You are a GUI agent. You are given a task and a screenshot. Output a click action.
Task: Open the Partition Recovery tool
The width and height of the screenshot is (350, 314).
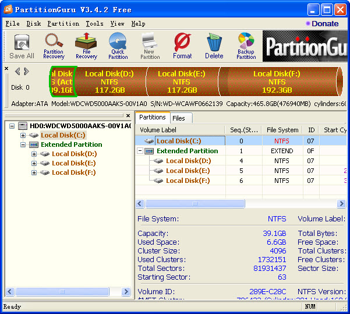point(54,46)
